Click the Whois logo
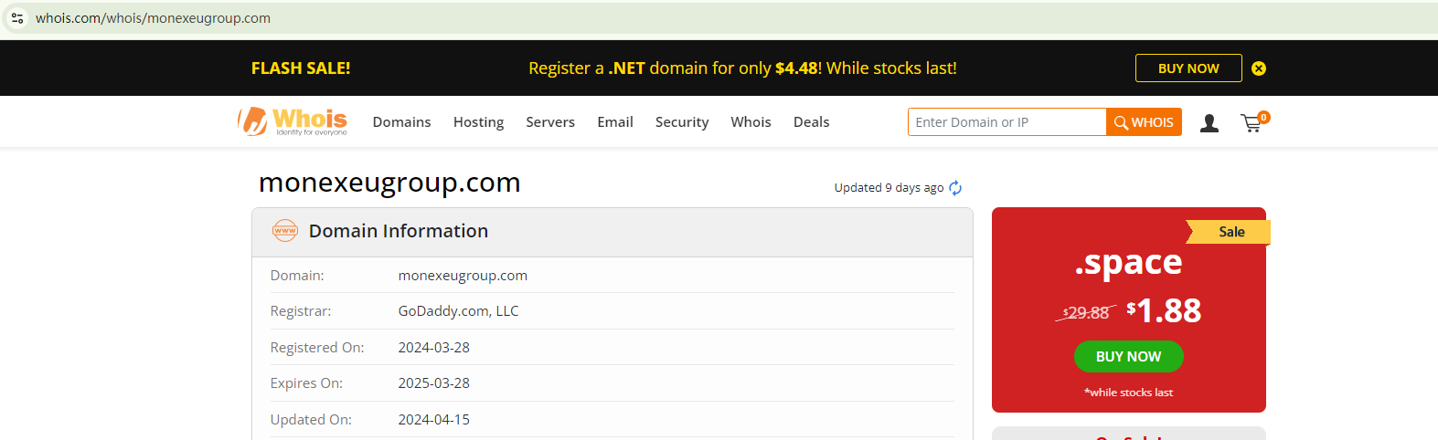1438x440 pixels. [293, 121]
